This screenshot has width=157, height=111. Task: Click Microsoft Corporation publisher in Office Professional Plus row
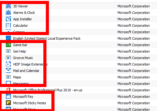pyautogui.click(x=133, y=90)
